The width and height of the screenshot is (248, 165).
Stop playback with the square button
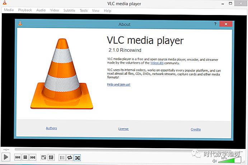click(x=25, y=157)
